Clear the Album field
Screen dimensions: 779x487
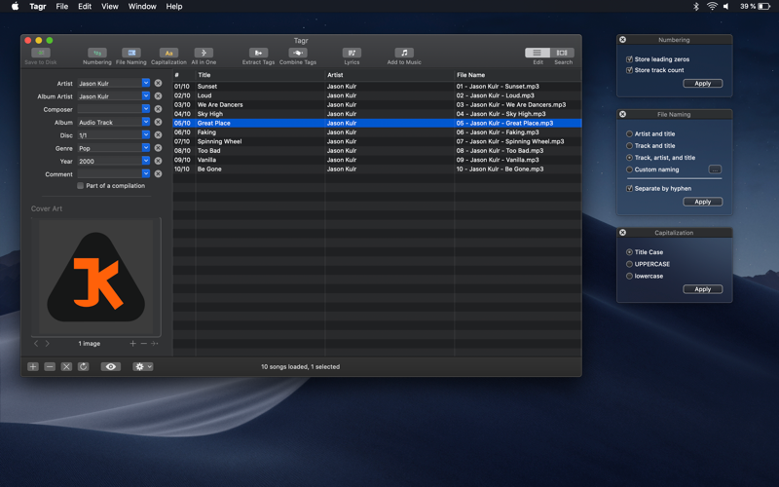coord(158,122)
